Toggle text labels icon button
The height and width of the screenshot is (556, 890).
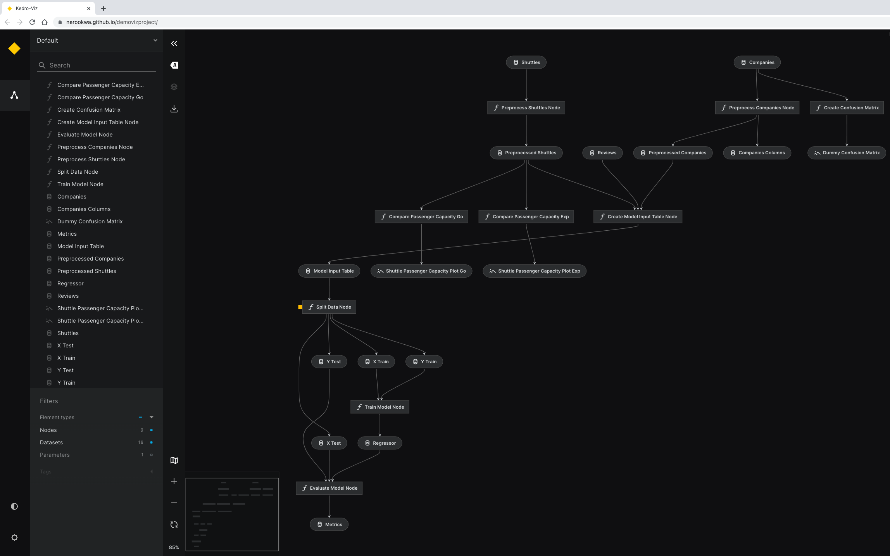point(174,65)
